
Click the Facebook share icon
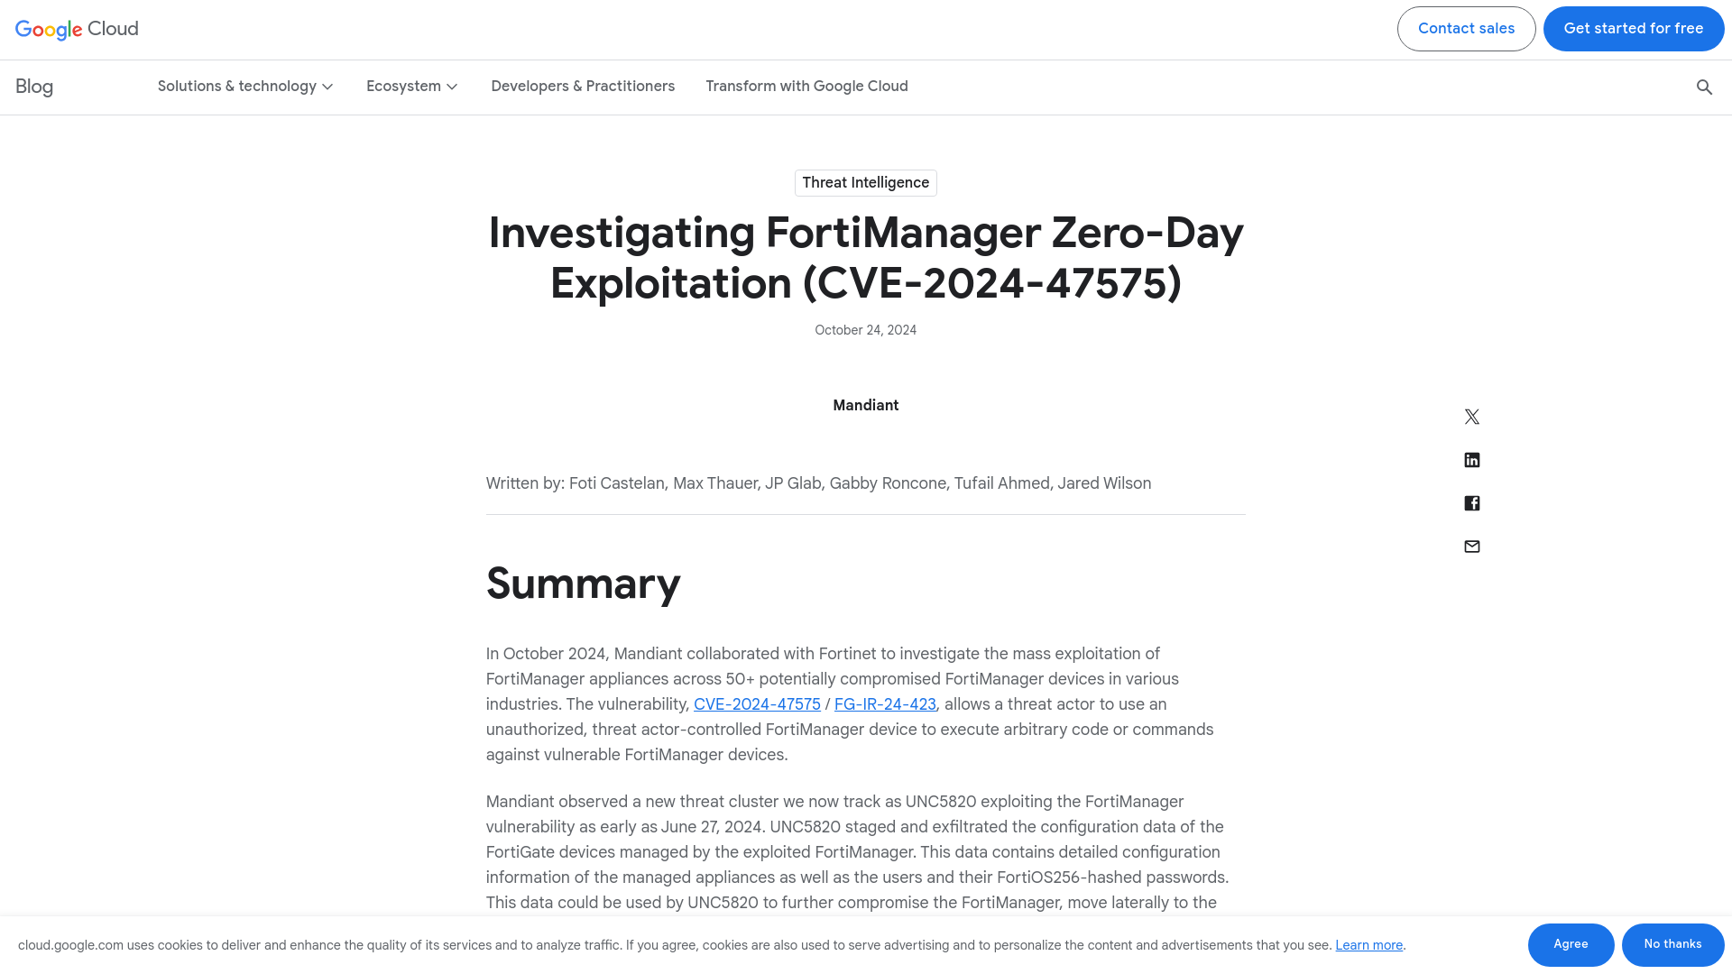tap(1471, 503)
